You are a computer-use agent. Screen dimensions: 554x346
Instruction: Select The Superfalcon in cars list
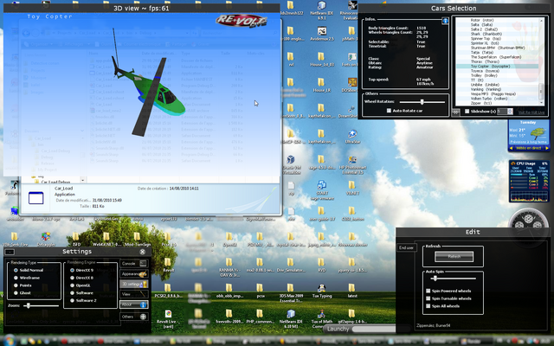point(496,57)
